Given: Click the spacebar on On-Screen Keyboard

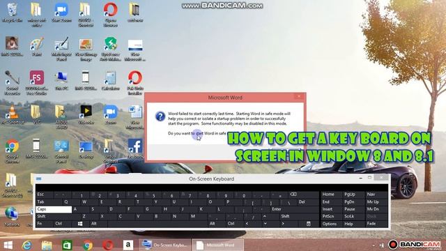Looking at the screenshot, I should pyautogui.click(x=157, y=224).
